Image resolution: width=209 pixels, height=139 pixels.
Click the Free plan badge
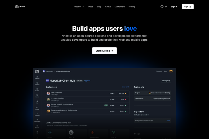(x=80, y=81)
